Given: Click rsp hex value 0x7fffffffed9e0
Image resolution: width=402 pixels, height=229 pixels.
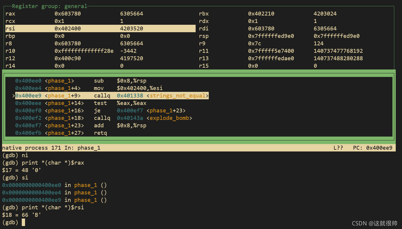Looking at the screenshot, I should (271, 36).
